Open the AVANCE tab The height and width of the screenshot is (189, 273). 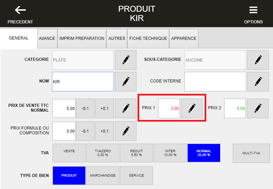(x=47, y=38)
